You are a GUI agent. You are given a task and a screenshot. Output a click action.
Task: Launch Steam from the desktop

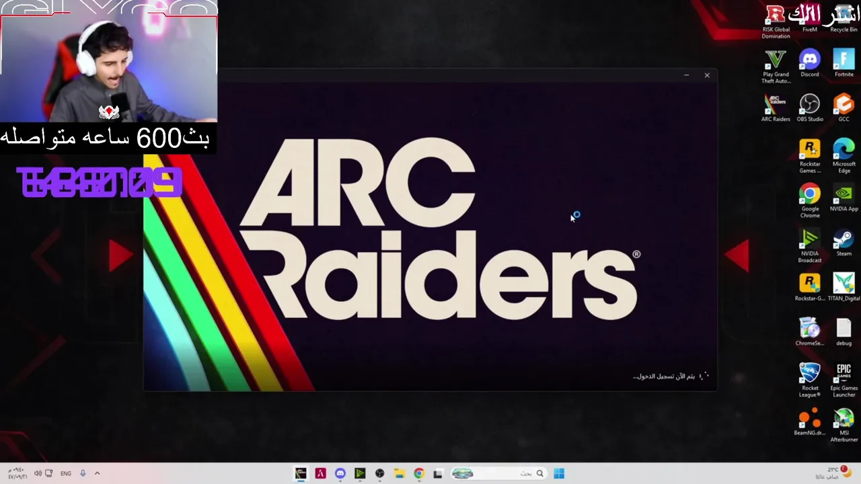coord(844,243)
